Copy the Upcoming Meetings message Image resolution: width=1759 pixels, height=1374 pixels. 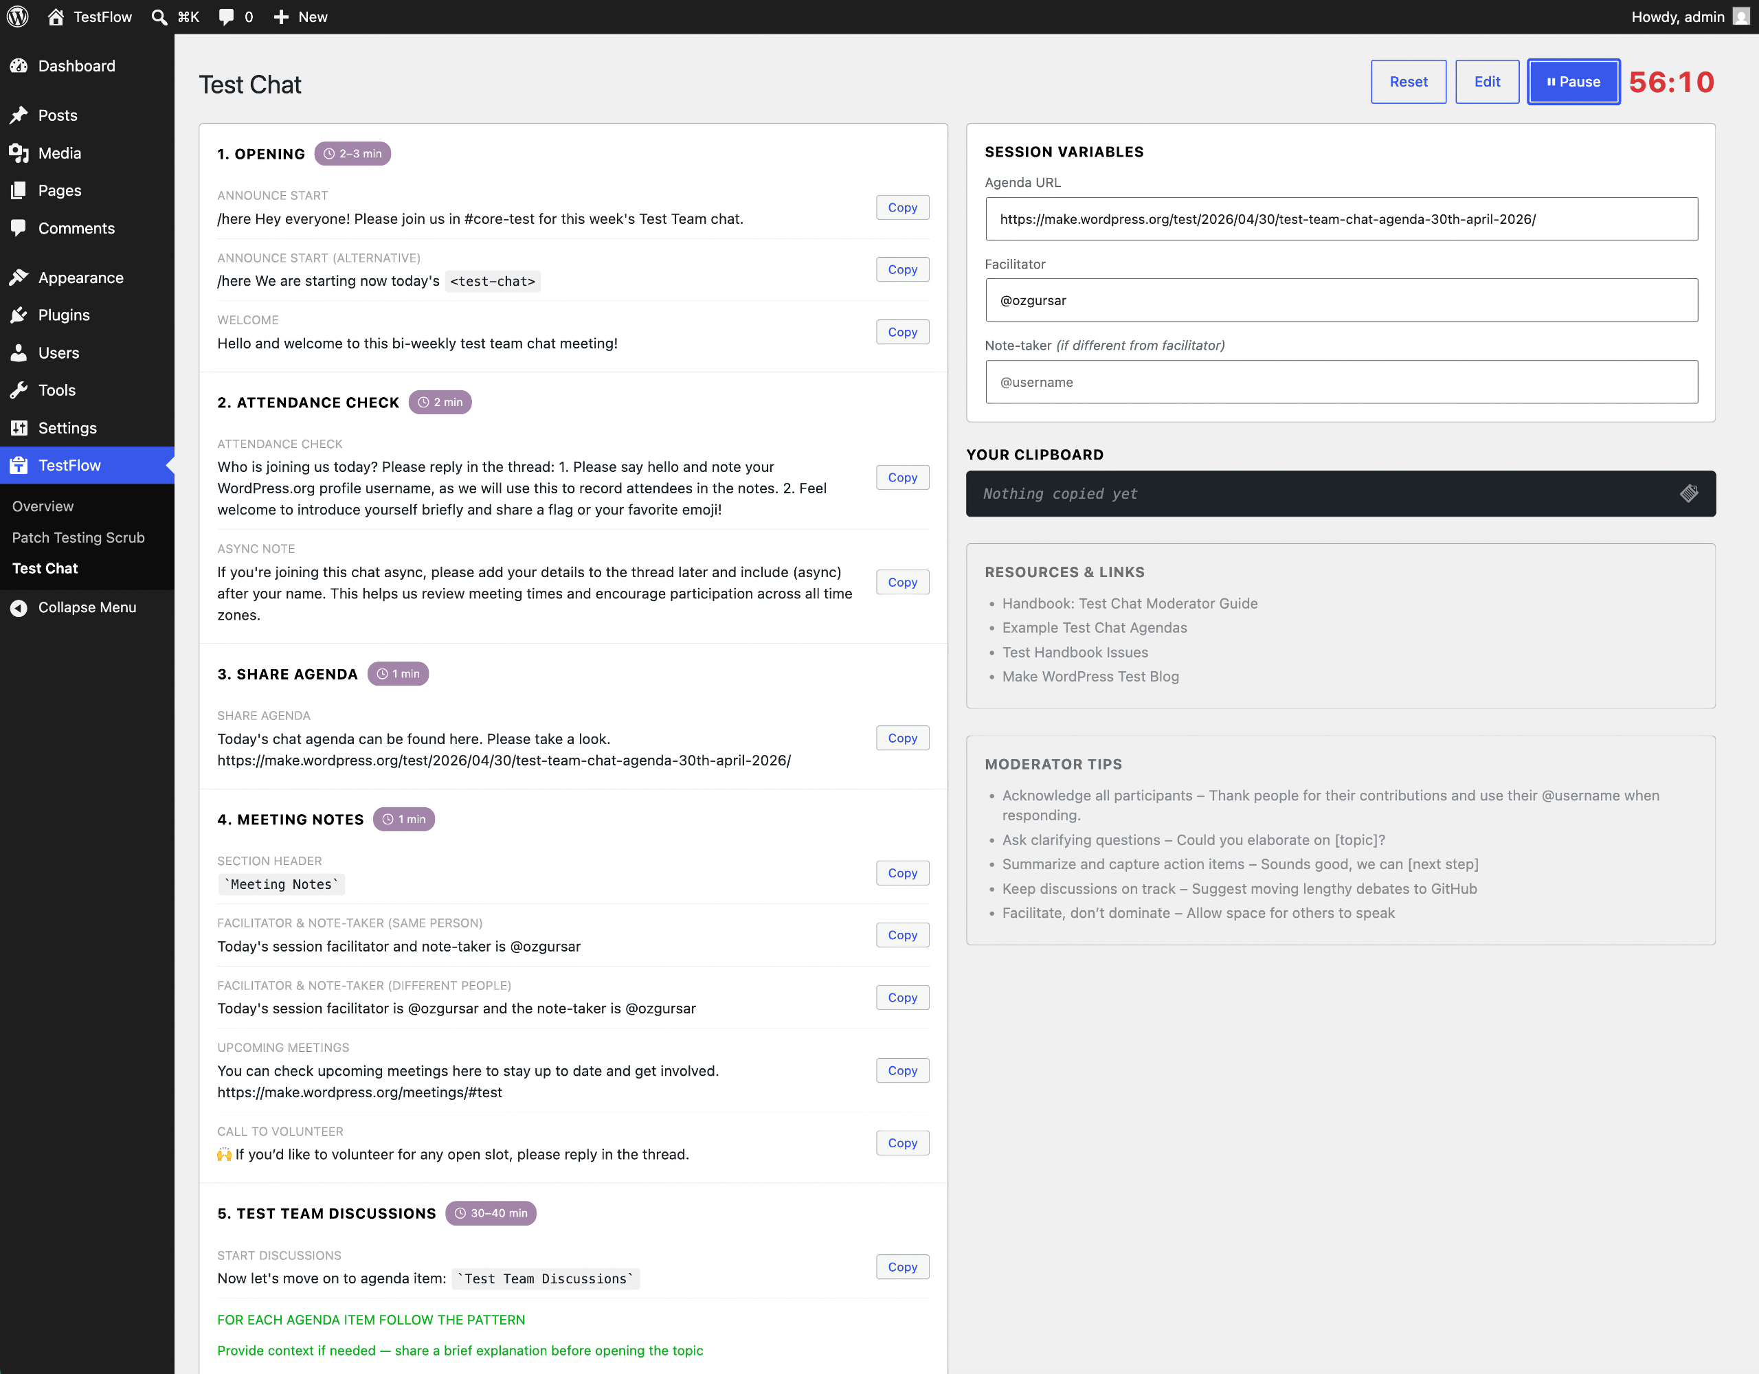coord(902,1070)
